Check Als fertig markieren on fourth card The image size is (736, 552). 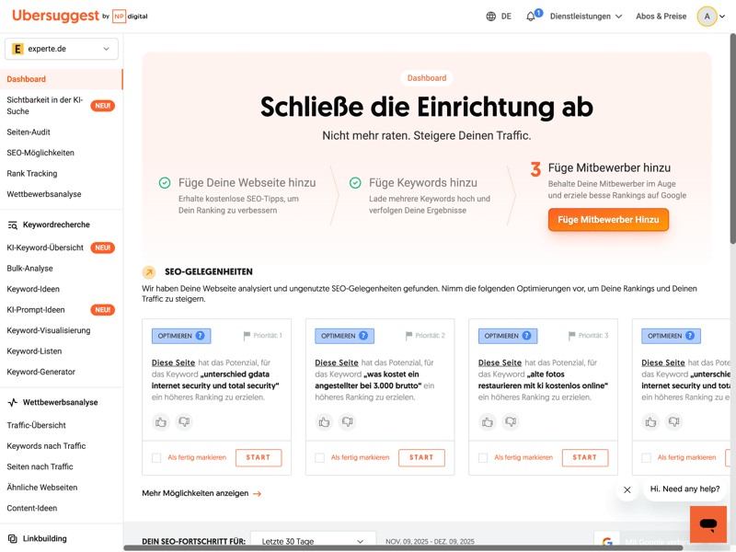(647, 457)
